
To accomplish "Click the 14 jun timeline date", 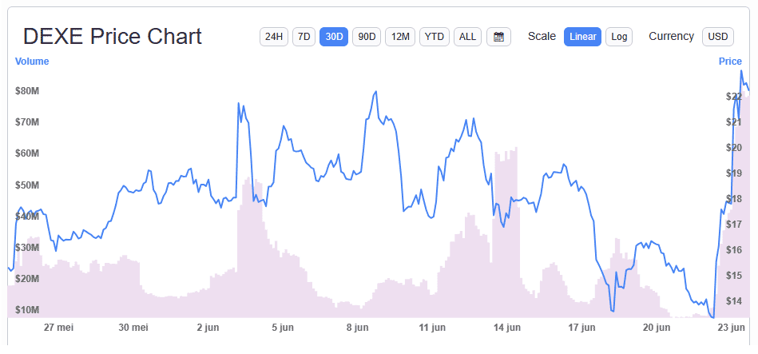I will [x=507, y=328].
